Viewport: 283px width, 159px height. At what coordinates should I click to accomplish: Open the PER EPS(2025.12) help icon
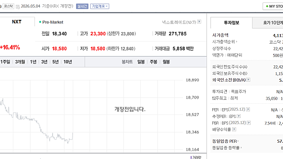point(248,110)
